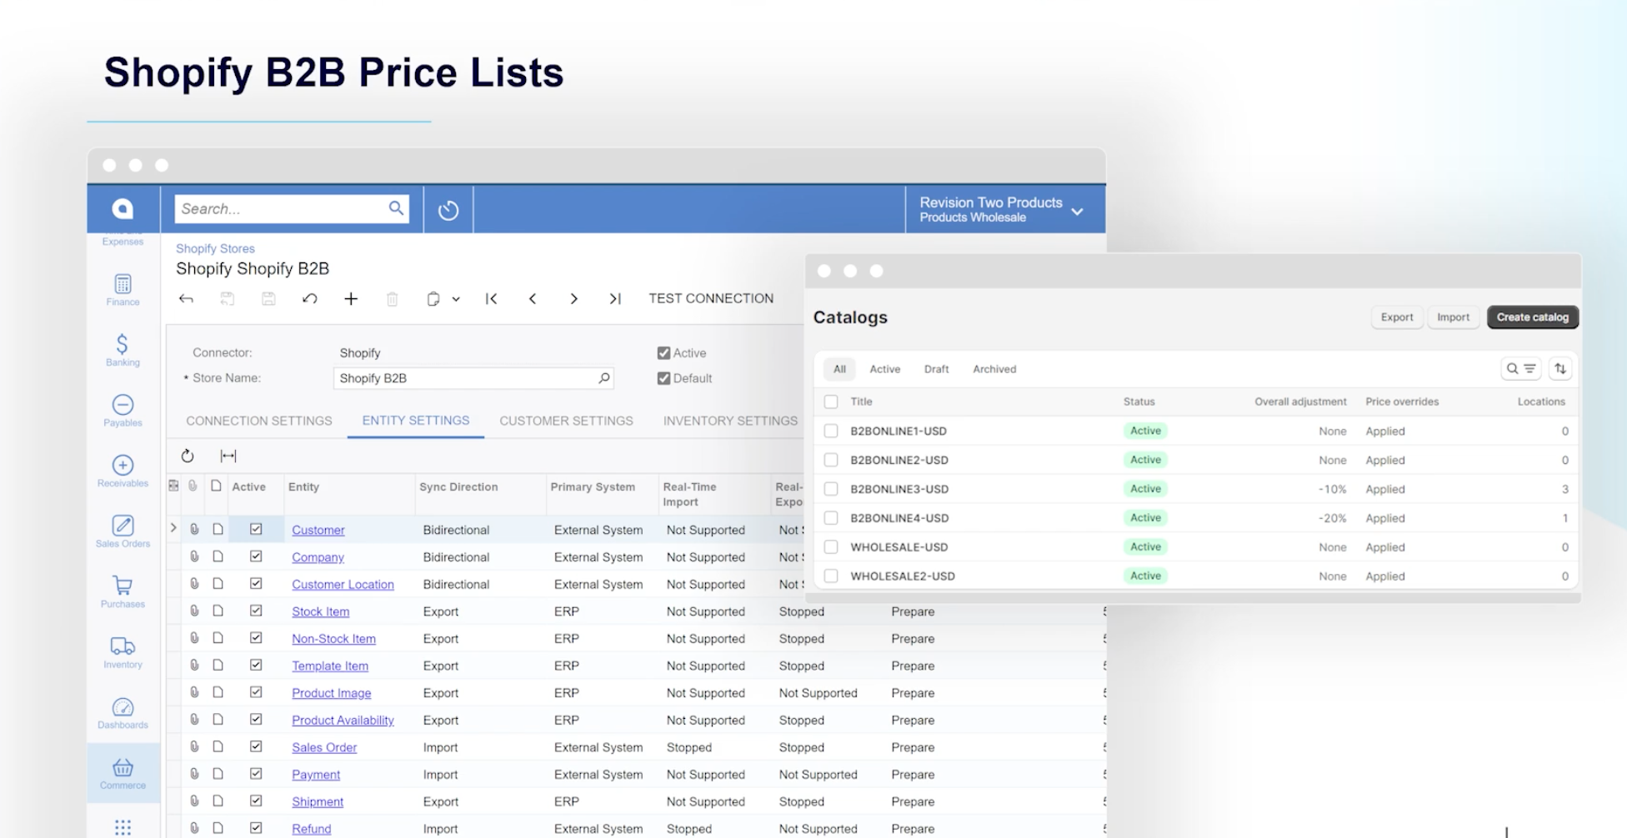Viewport: 1627px width, 838px height.
Task: Go to previous record icon
Action: [533, 298]
